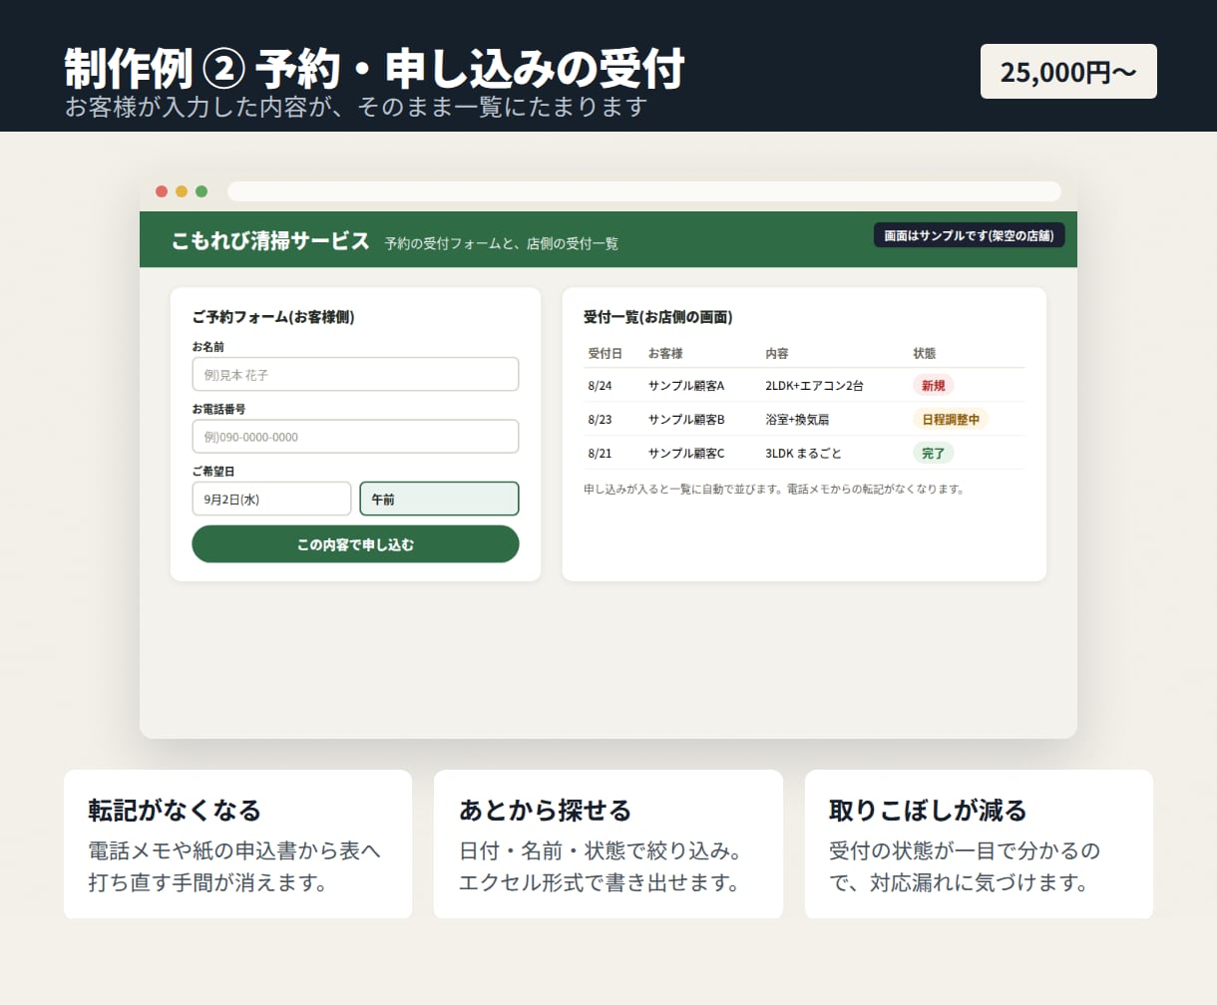The width and height of the screenshot is (1217, 1005).
Task: Click the ご予約フォーム(お客様側) heading
Action: pos(273,317)
